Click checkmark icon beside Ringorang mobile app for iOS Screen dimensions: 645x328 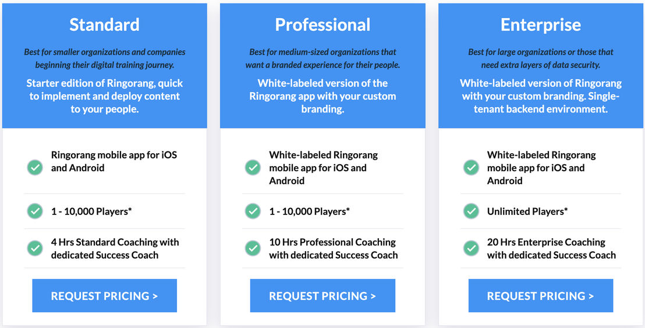(x=35, y=168)
